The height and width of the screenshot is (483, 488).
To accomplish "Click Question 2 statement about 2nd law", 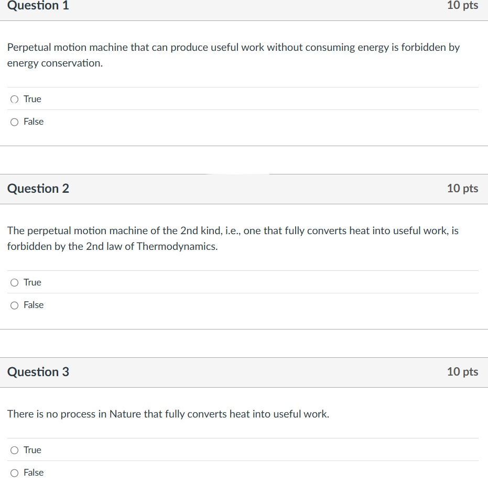I will click(233, 238).
